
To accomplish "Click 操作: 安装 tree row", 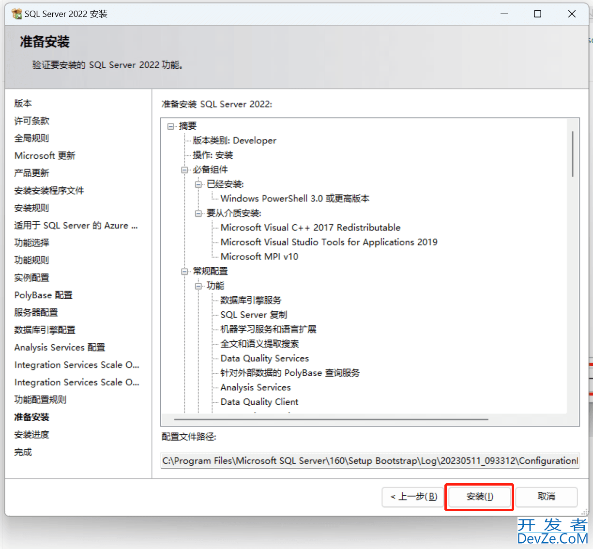I will pos(213,155).
